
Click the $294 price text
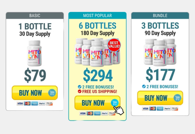(x=98, y=75)
